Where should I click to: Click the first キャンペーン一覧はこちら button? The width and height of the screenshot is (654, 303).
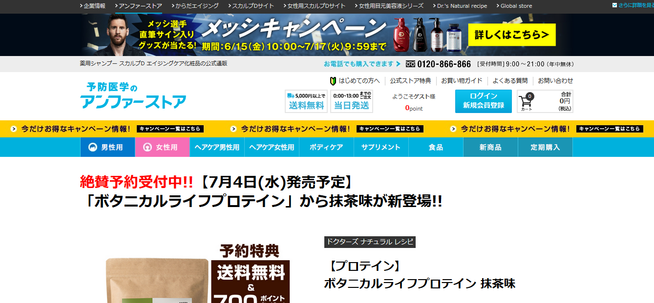170,129
